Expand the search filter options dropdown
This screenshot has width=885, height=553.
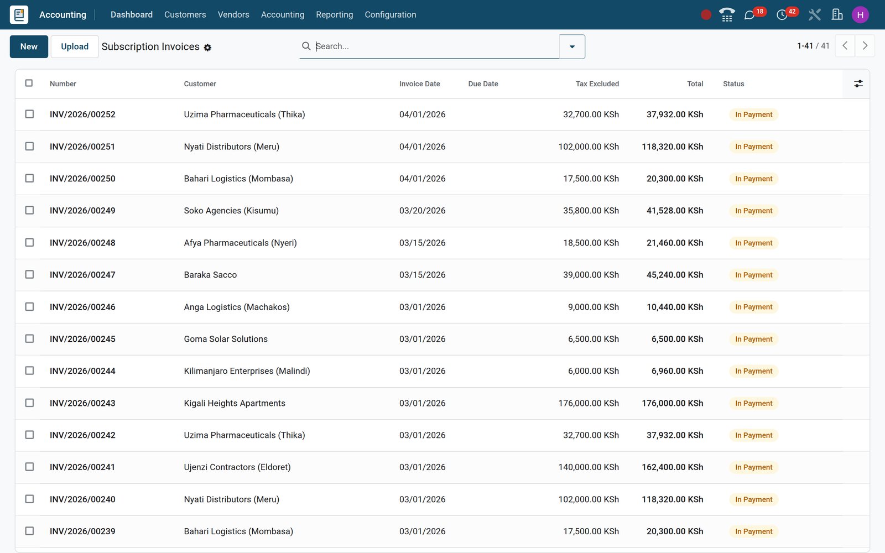click(x=572, y=46)
